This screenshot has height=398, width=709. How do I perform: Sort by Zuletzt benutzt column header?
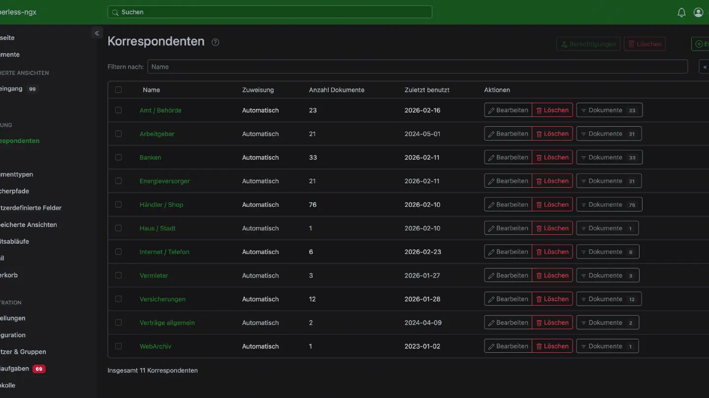[x=427, y=90]
